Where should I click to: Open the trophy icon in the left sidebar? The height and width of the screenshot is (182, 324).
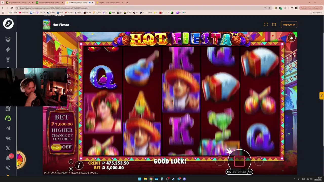(x=8, y=59)
